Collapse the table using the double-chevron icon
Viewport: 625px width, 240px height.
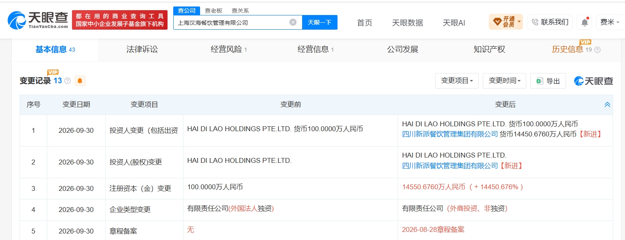tap(607, 105)
